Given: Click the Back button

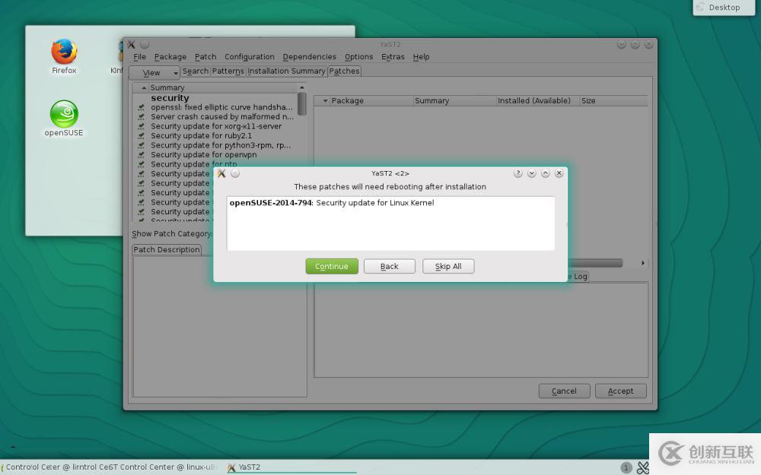Looking at the screenshot, I should coord(389,267).
